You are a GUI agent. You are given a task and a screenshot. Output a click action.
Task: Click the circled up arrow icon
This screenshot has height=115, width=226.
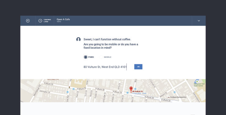coord(28,21)
